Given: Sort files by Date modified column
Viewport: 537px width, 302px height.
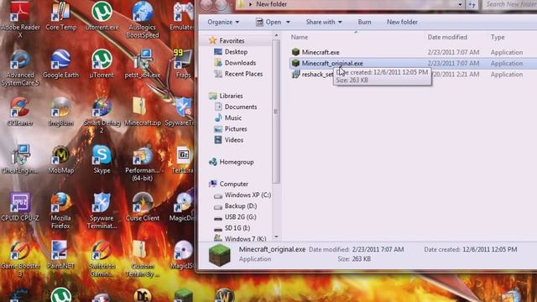Looking at the screenshot, I should (x=447, y=37).
